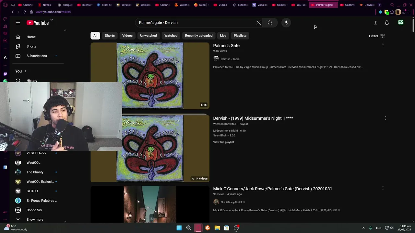Open the search Filters panel

tap(377, 36)
